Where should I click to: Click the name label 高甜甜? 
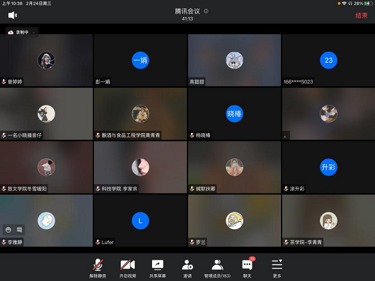coord(197,82)
